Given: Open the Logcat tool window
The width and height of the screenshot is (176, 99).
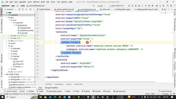Looking at the screenshot, I should point(40,91).
